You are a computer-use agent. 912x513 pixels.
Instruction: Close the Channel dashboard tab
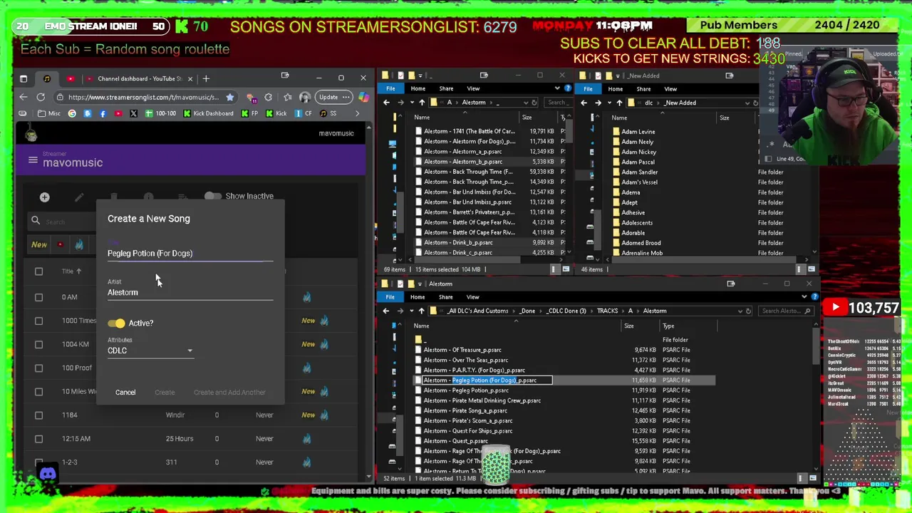[x=191, y=78]
